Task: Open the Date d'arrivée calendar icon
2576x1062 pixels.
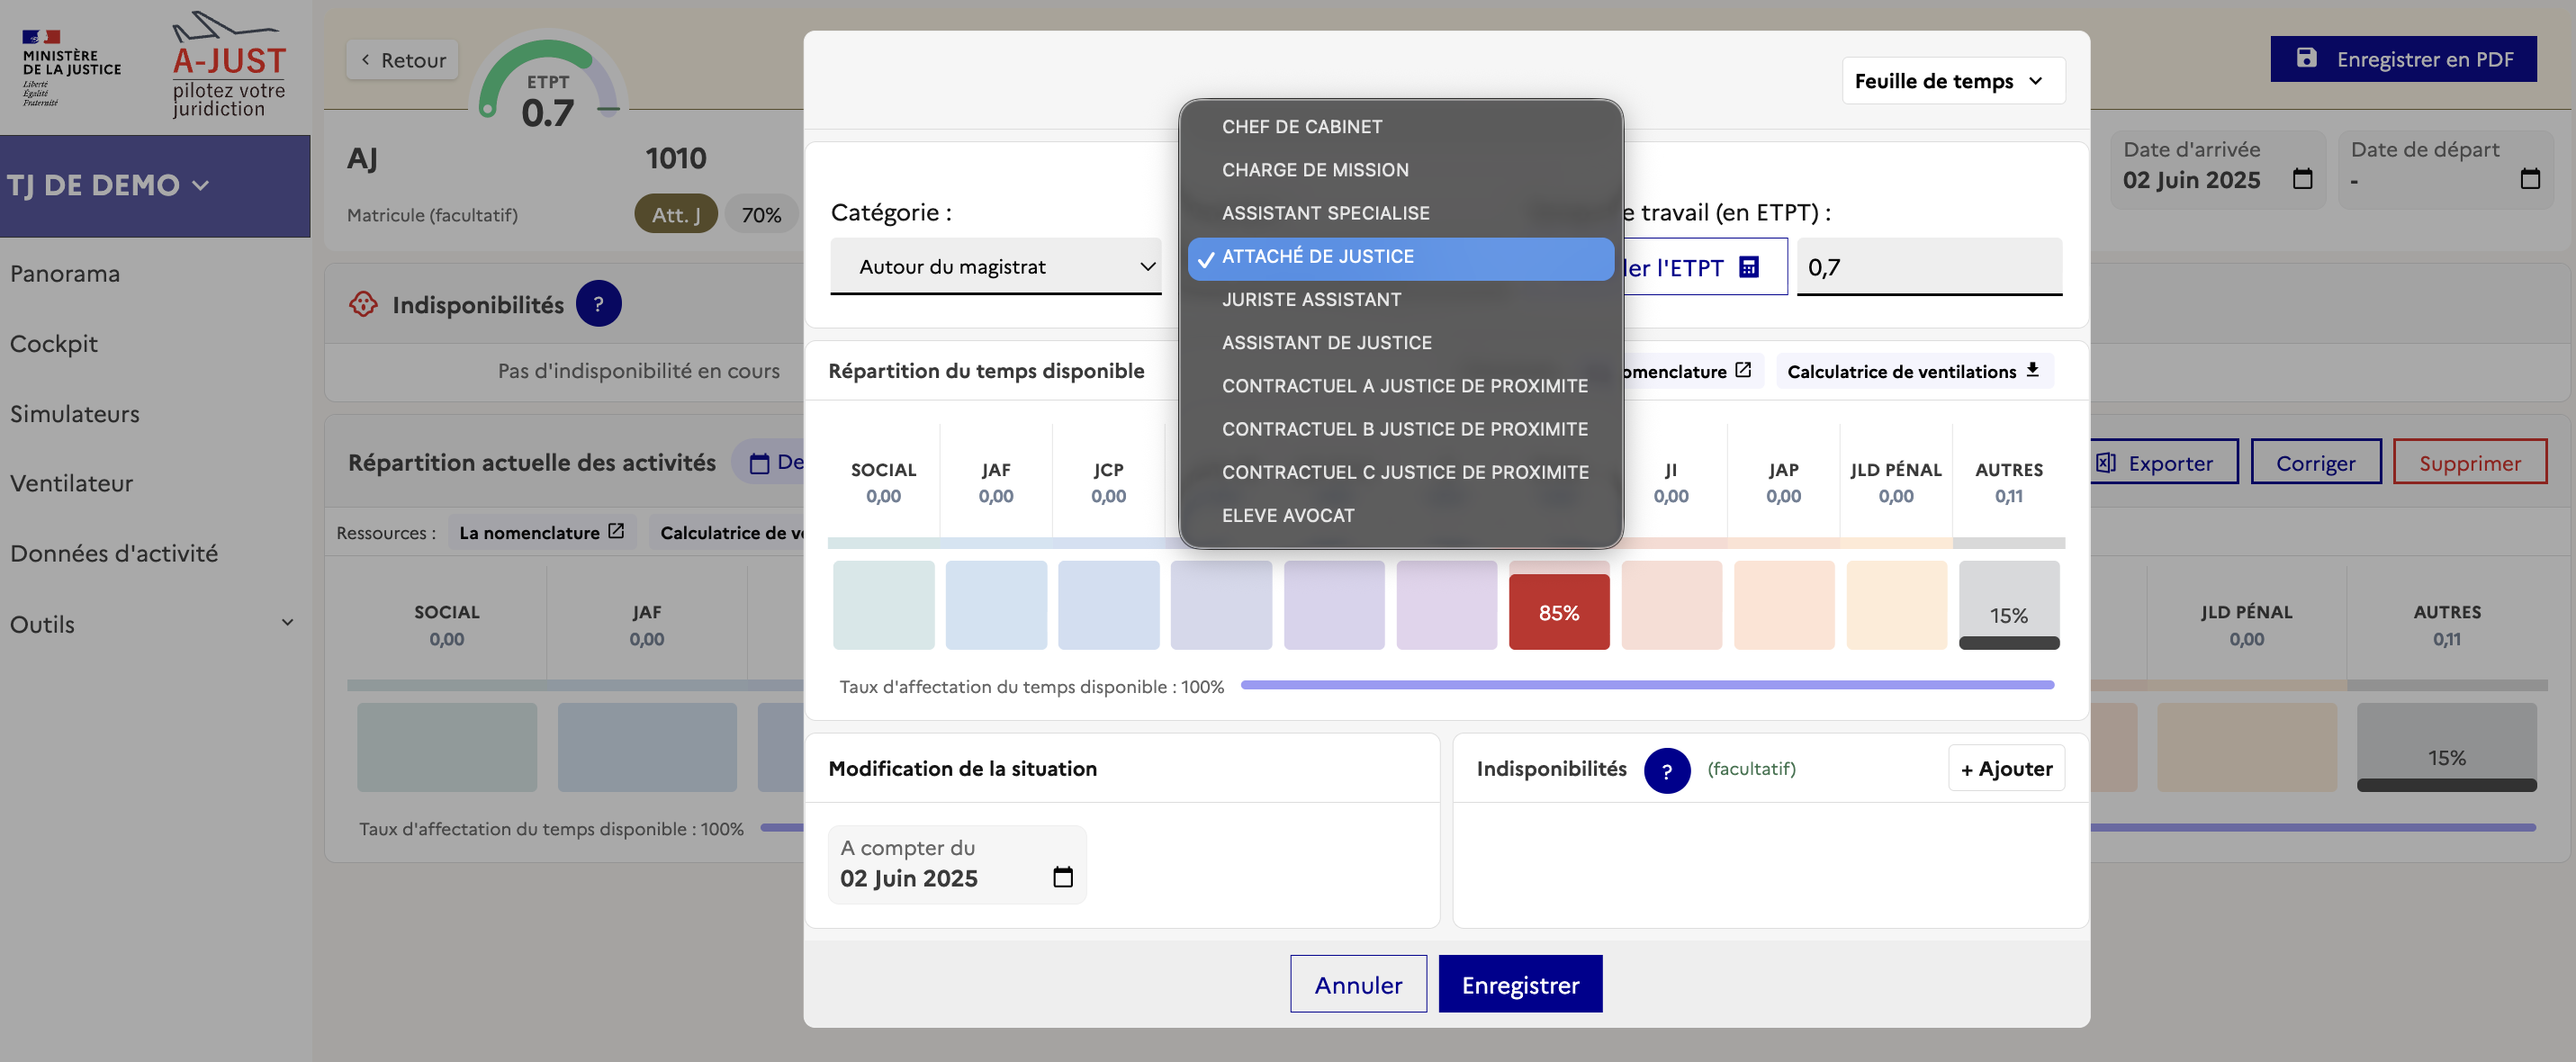Action: (2302, 179)
